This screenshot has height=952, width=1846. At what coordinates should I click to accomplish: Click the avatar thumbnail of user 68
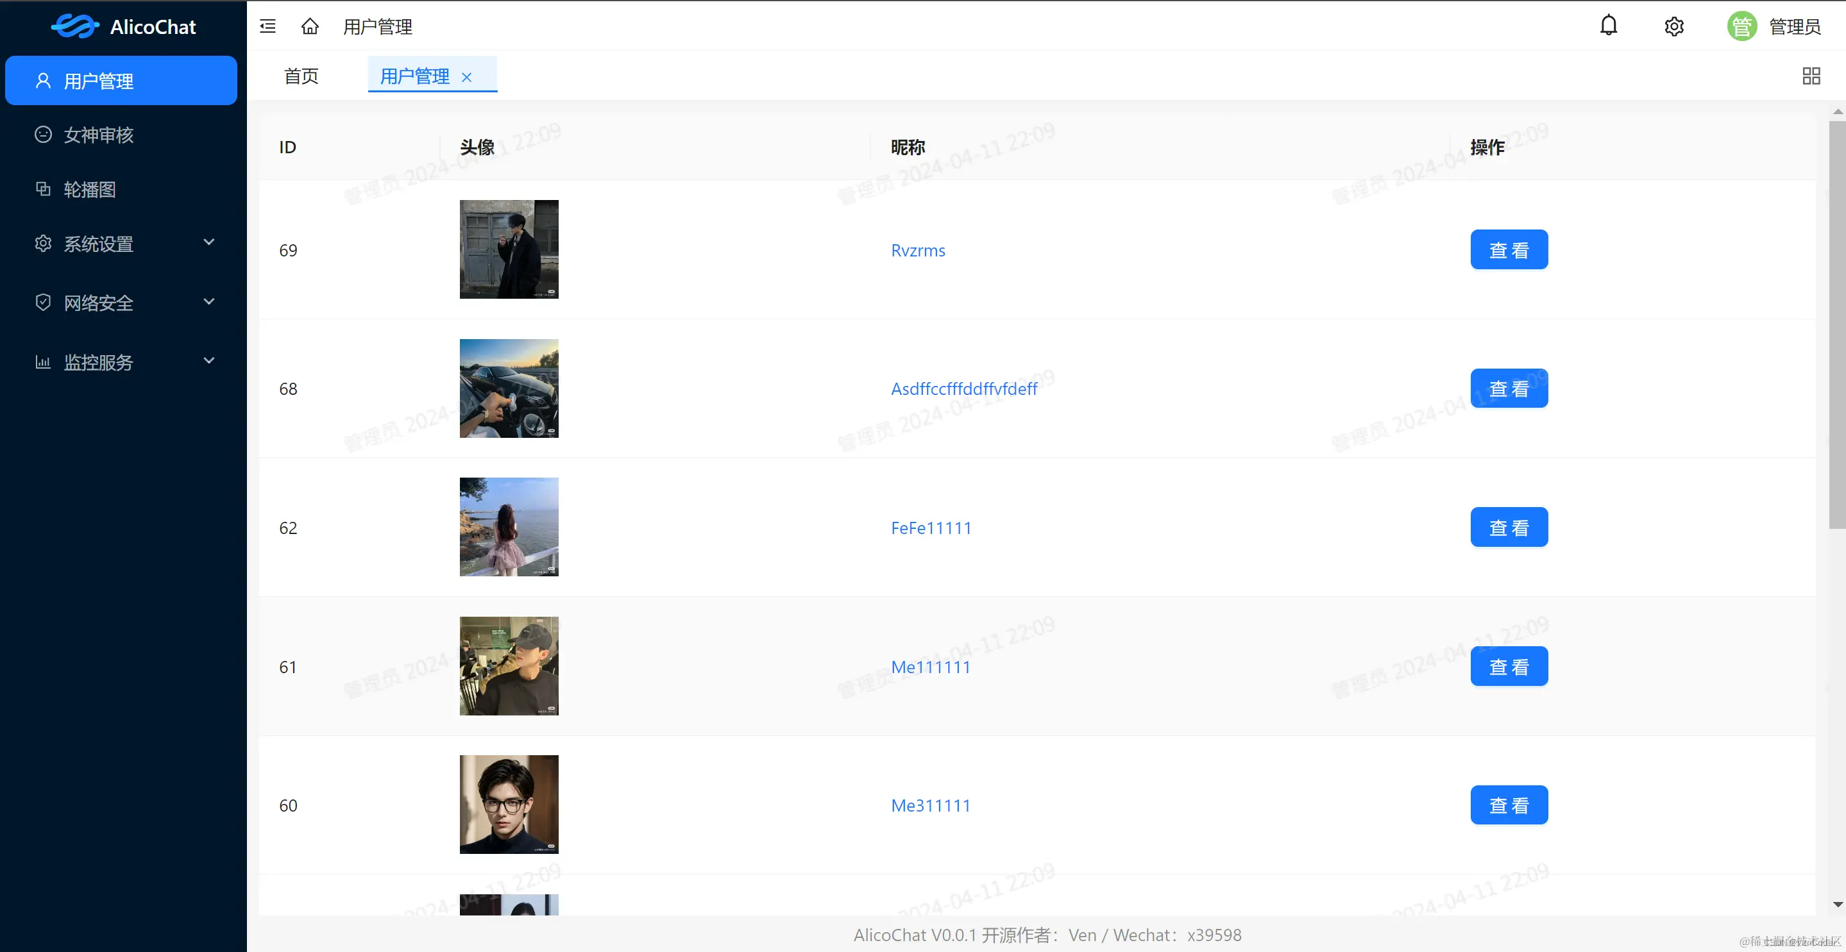(509, 388)
